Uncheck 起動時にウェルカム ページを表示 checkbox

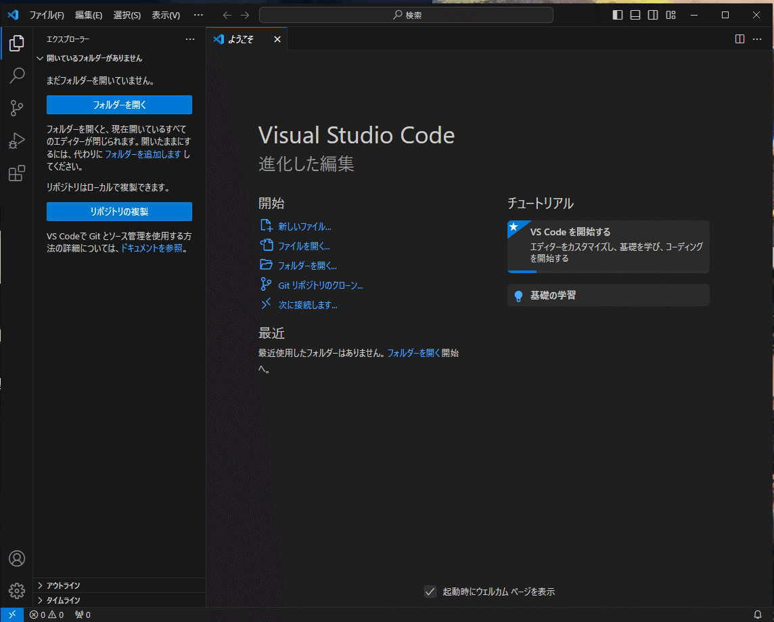coord(430,592)
